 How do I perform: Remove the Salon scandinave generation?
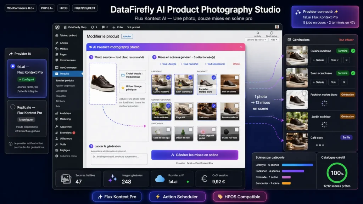tap(344, 82)
